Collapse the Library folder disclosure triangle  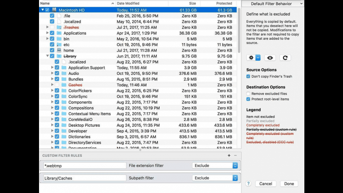tap(47, 56)
